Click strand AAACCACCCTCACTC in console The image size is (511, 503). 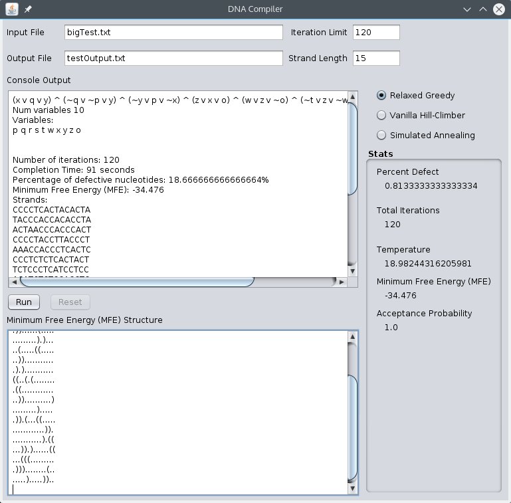pos(51,250)
